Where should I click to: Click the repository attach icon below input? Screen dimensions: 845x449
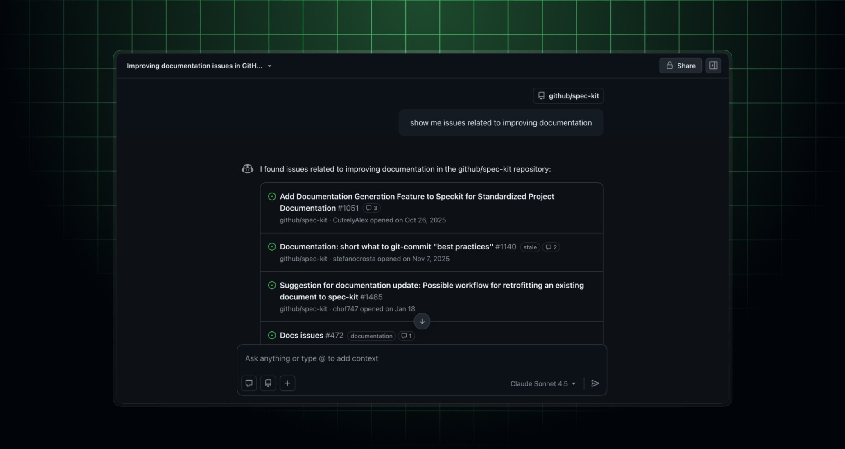(x=268, y=383)
